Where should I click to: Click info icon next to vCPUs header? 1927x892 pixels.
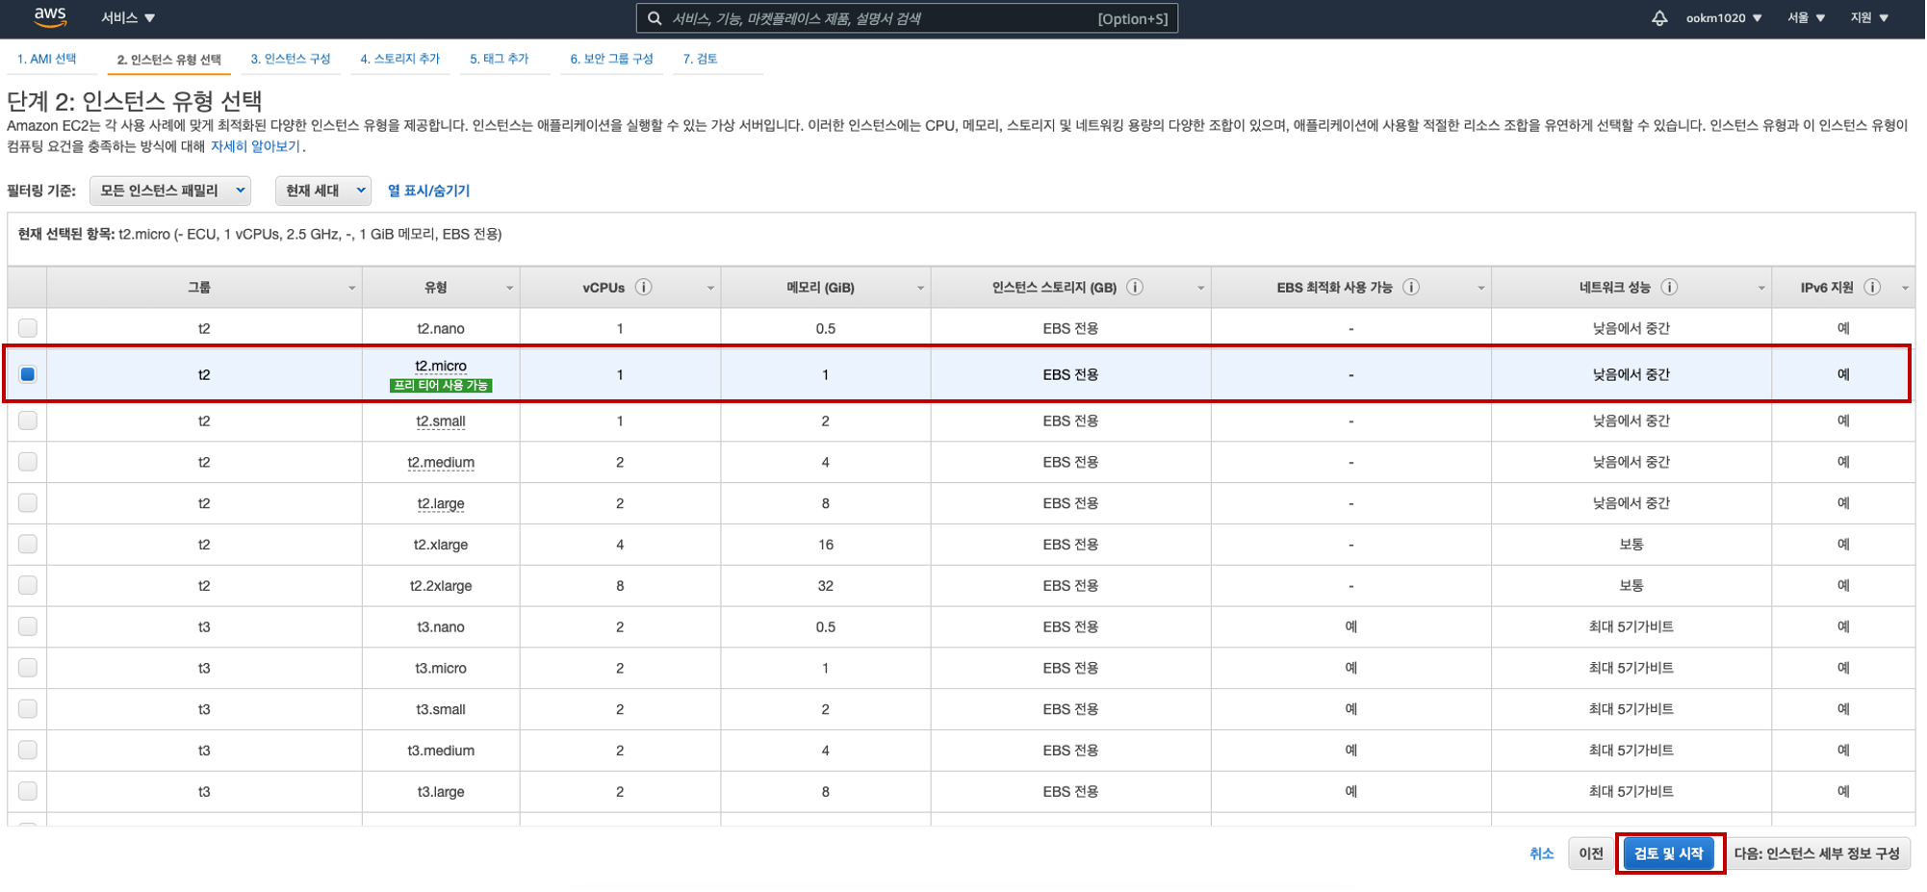click(644, 287)
